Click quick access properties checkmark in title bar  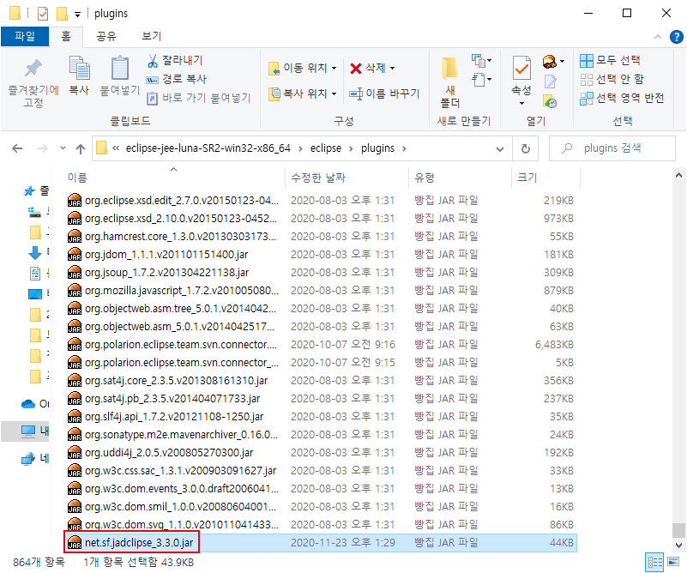(x=43, y=14)
